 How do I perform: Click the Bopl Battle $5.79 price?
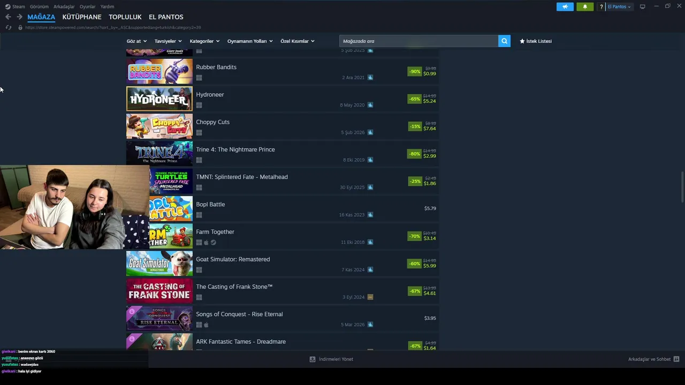(430, 208)
